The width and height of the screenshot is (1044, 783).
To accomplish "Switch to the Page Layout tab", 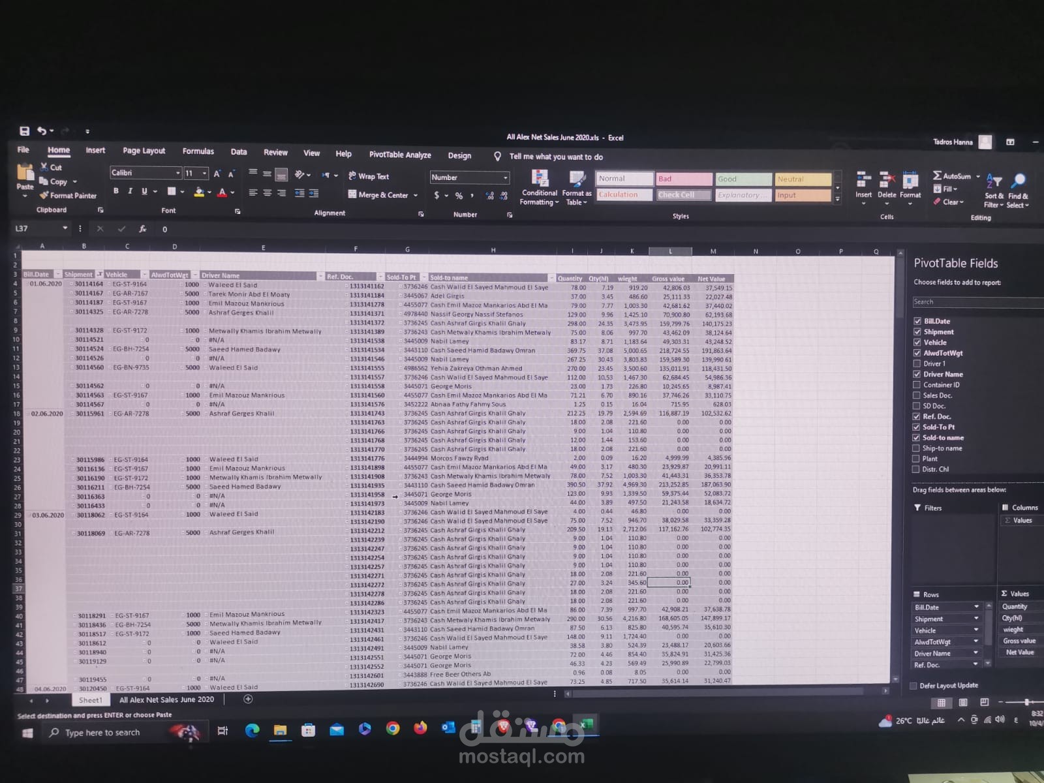I will (144, 151).
